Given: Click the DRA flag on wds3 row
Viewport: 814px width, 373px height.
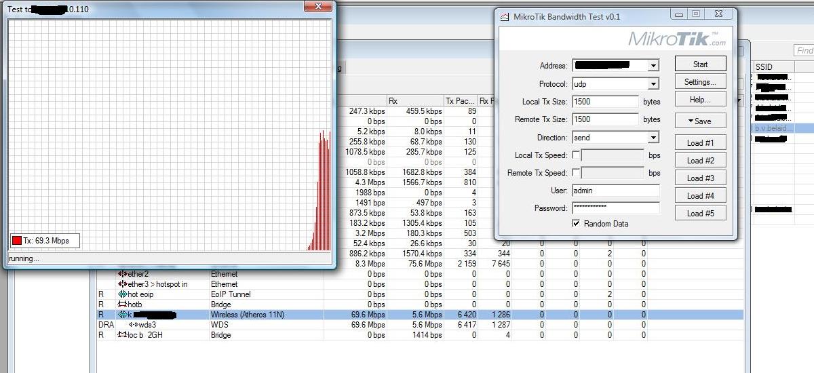Looking at the screenshot, I should 106,325.
